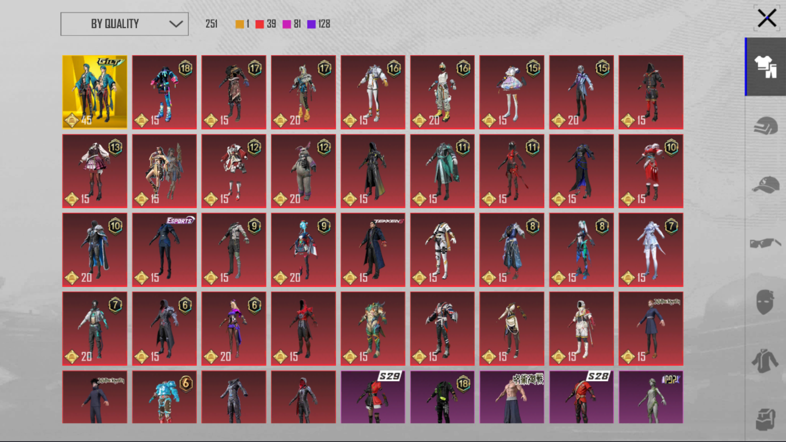Viewport: 786px width, 442px height.
Task: Choose the white and yellow racing suit
Action: tap(443, 250)
